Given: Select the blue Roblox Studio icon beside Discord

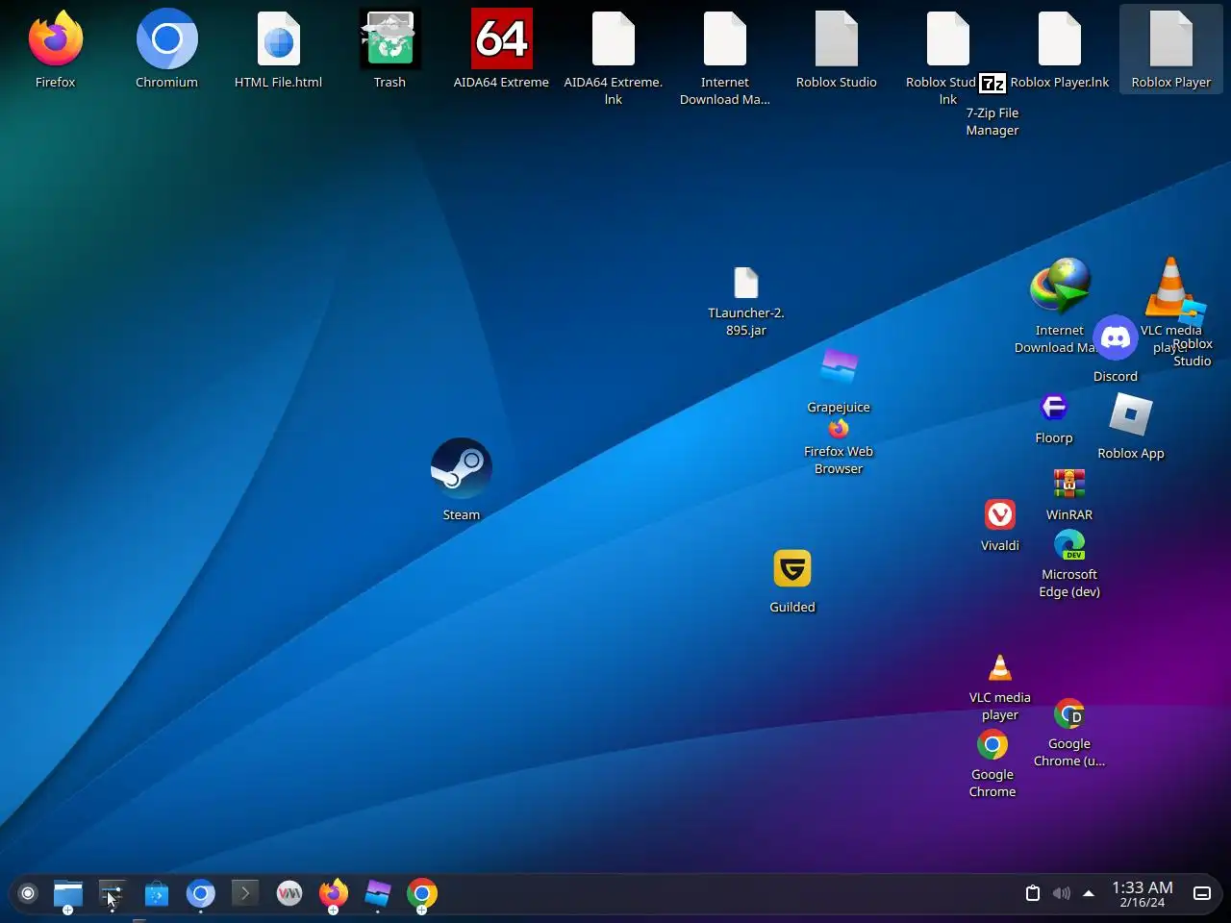Looking at the screenshot, I should point(1193,313).
